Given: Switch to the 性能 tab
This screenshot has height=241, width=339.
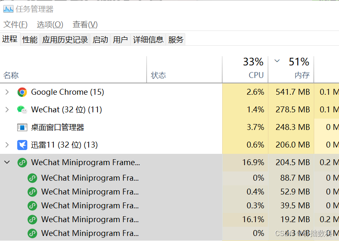Looking at the screenshot, I should tap(30, 40).
